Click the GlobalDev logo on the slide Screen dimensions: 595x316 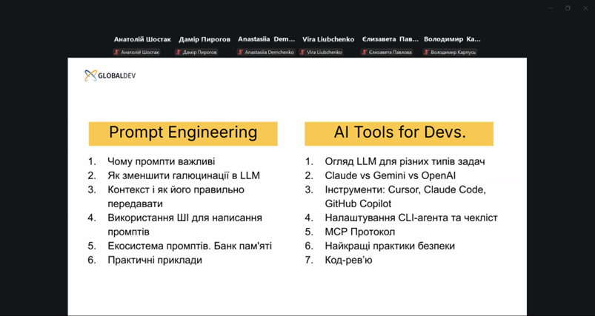(110, 75)
